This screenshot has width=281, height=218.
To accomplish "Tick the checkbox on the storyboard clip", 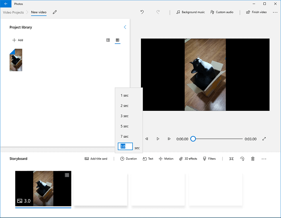I will coord(67,175).
